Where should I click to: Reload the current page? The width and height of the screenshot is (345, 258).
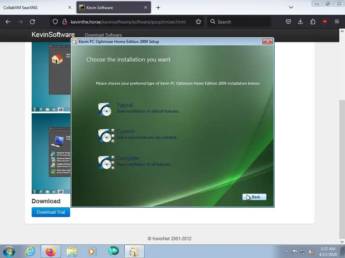pos(32,22)
